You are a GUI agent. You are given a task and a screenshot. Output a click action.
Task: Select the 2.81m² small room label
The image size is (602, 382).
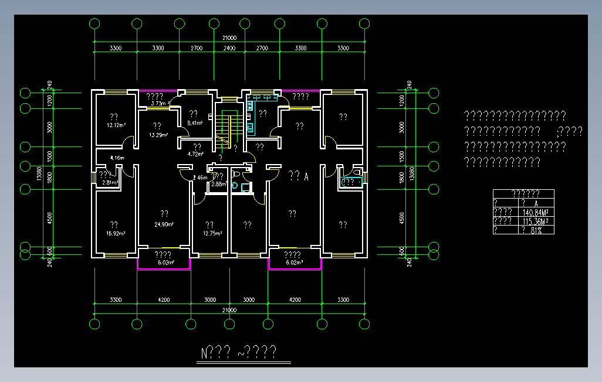click(x=110, y=183)
